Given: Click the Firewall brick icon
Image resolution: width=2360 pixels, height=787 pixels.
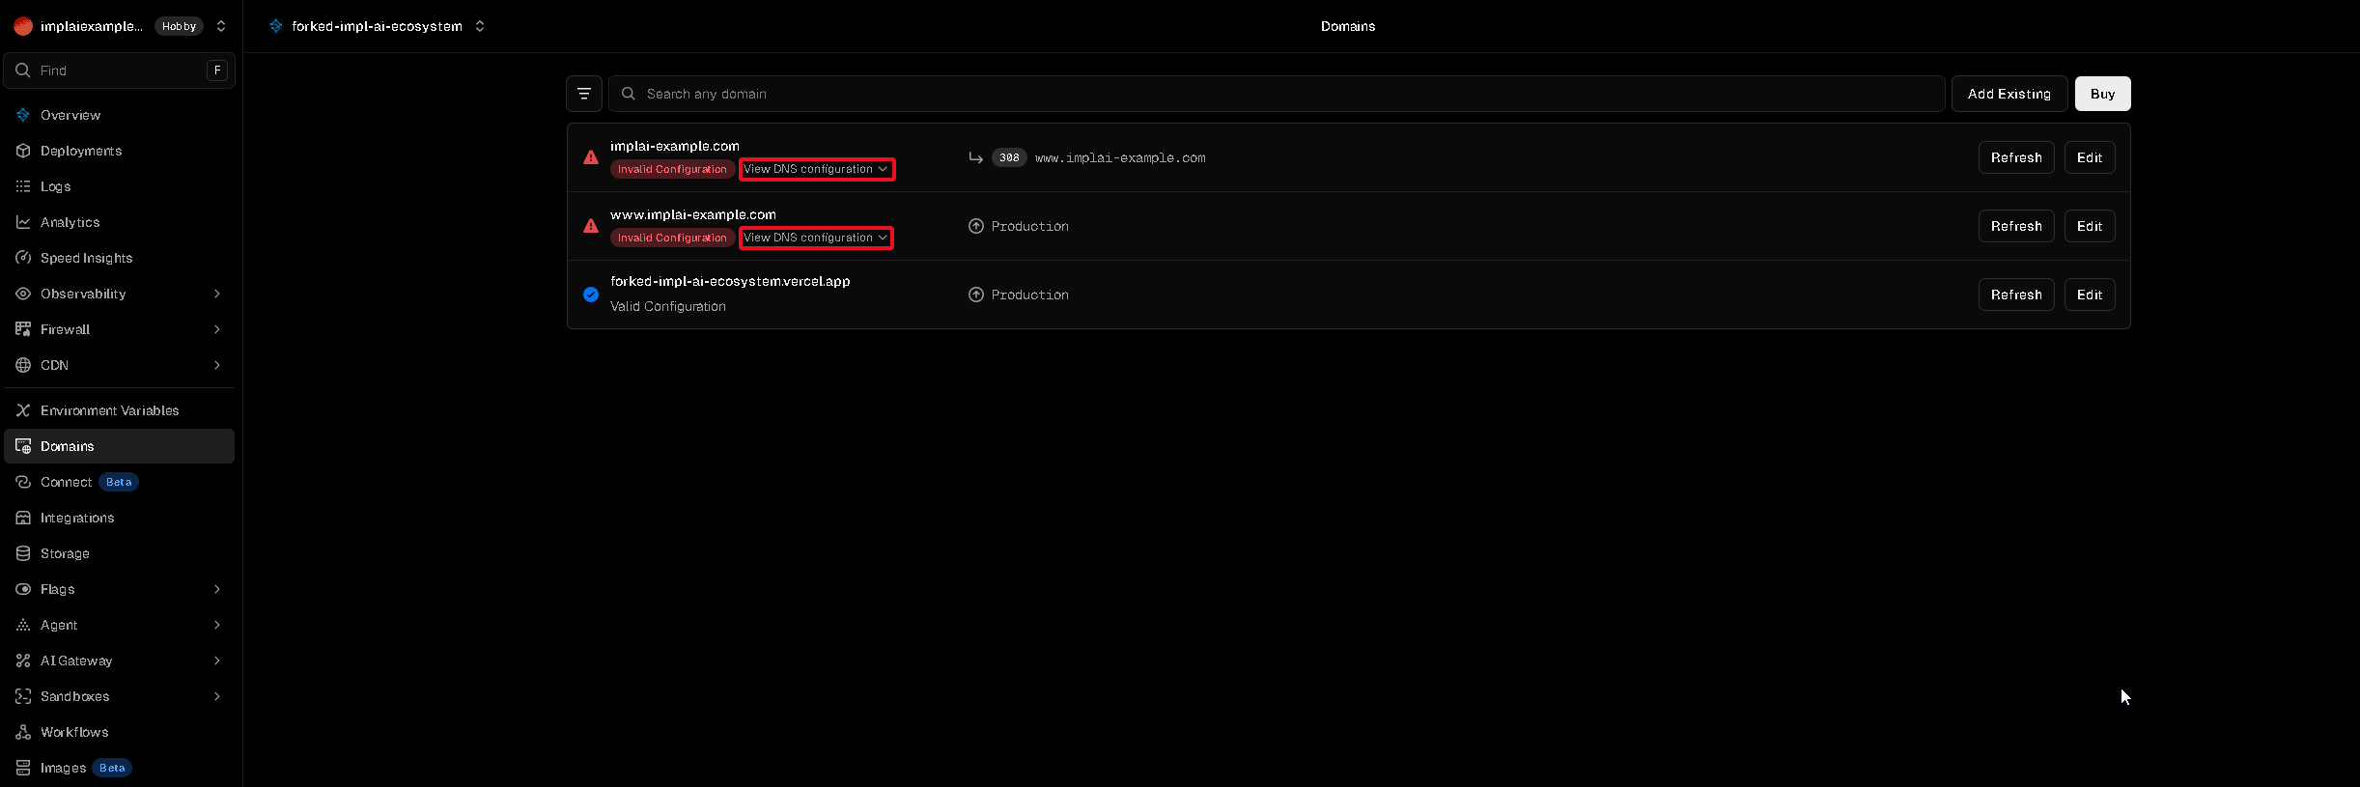Looking at the screenshot, I should 23,329.
